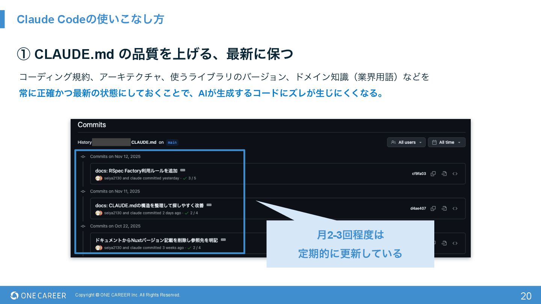Click the main branch label
This screenshot has width=541, height=304.
(172, 142)
